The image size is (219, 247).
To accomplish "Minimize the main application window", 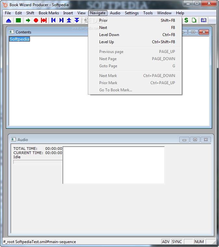I will (188, 4).
